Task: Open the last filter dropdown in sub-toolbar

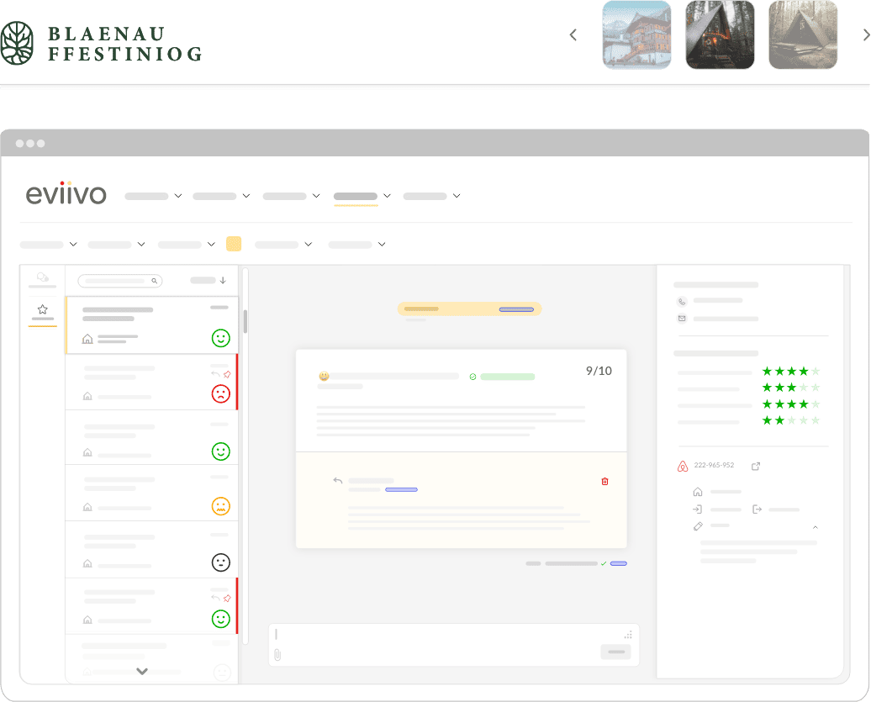Action: pyautogui.click(x=357, y=245)
